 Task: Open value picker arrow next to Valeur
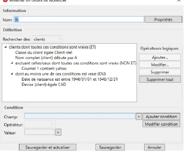point(58,132)
